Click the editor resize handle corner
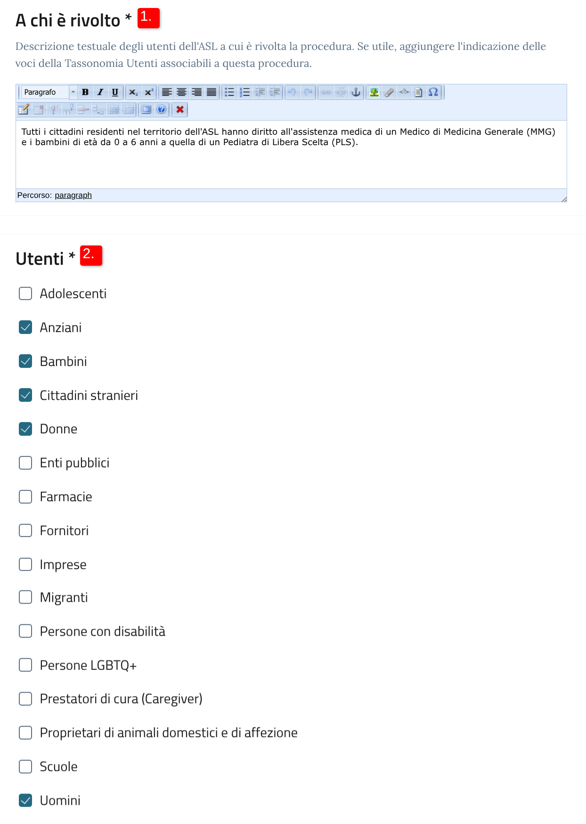 click(564, 199)
